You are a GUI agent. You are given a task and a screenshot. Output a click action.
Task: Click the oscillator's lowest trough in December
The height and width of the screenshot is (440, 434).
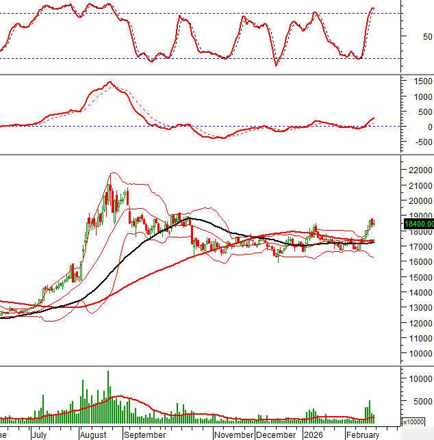click(x=276, y=65)
